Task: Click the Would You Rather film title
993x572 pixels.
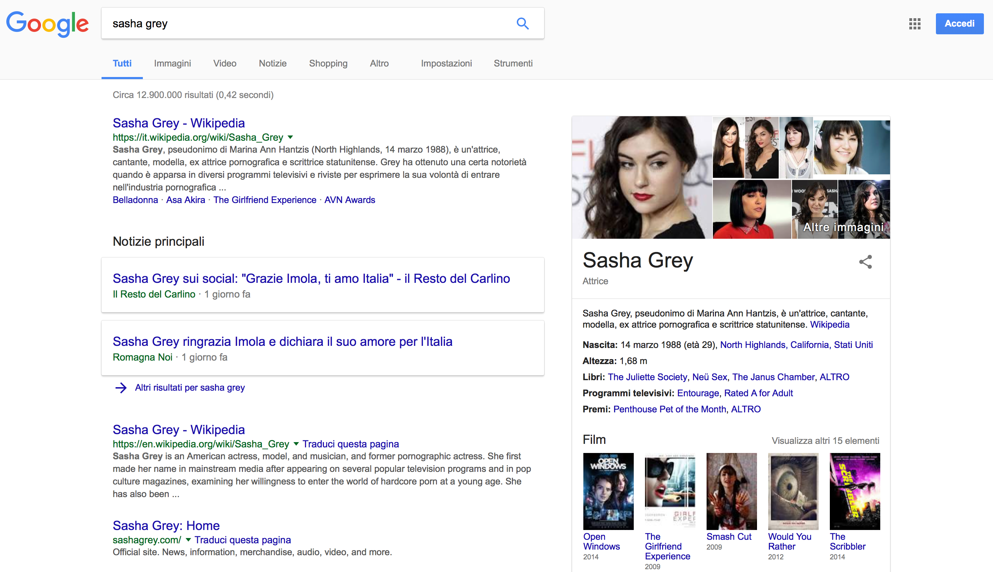Action: click(790, 542)
